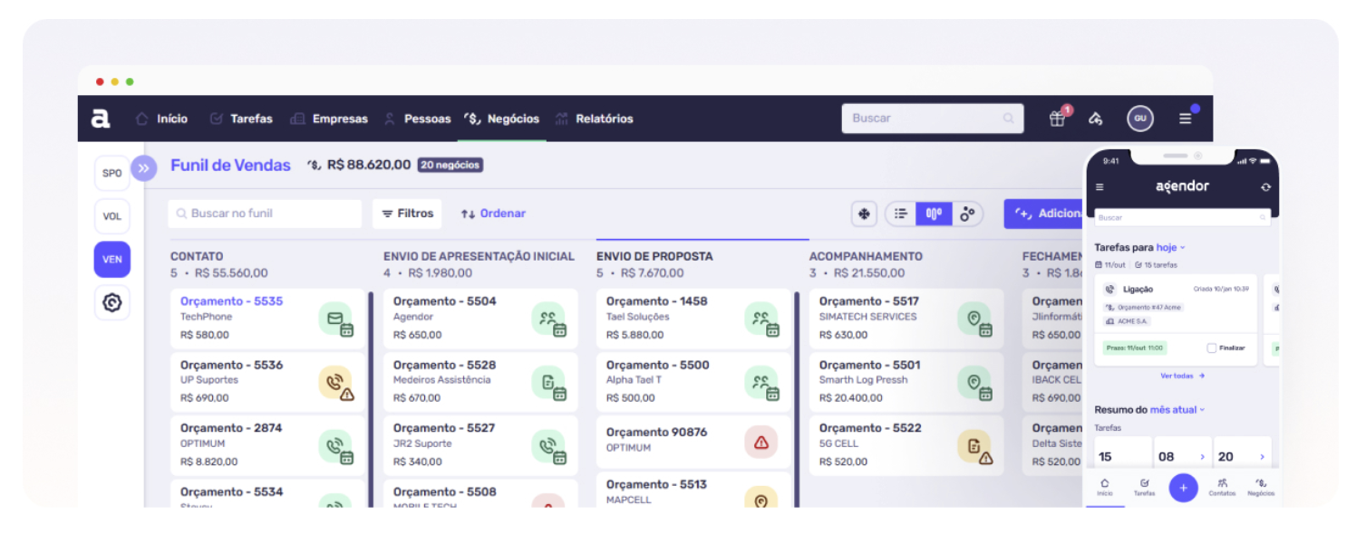
Task: Click the GU user avatar
Action: [1139, 119]
